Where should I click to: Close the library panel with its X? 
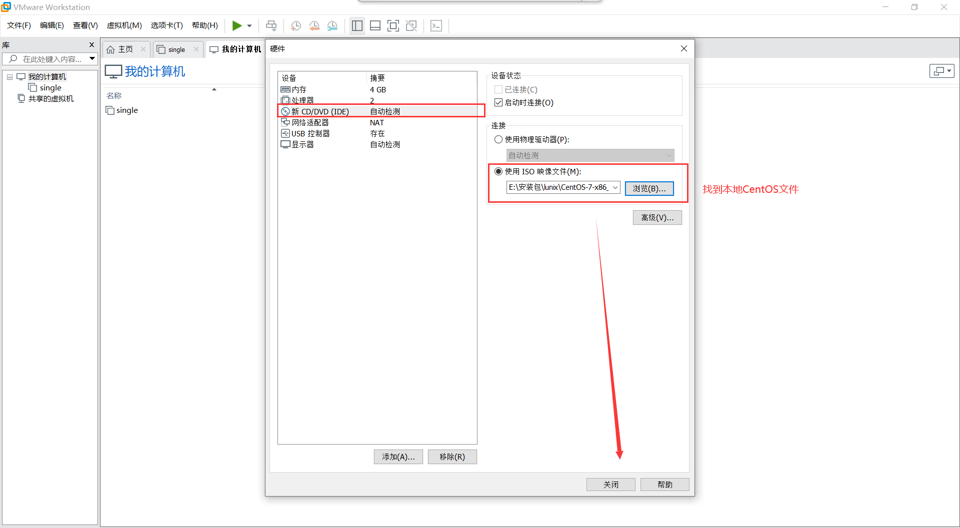tap(91, 45)
